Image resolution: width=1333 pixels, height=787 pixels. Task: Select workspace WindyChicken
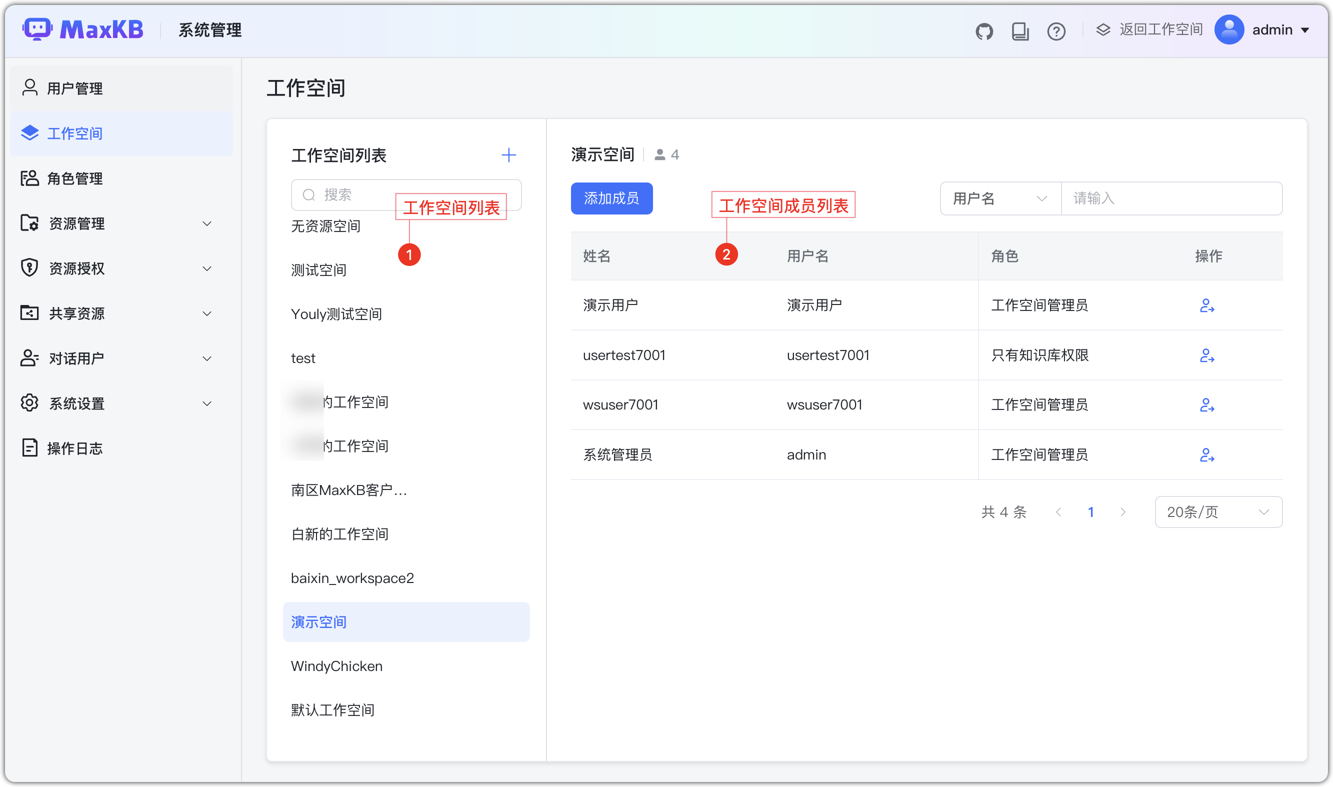coord(336,665)
